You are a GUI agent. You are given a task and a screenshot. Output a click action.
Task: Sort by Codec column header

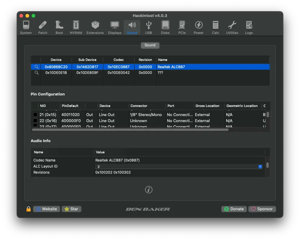119,60
